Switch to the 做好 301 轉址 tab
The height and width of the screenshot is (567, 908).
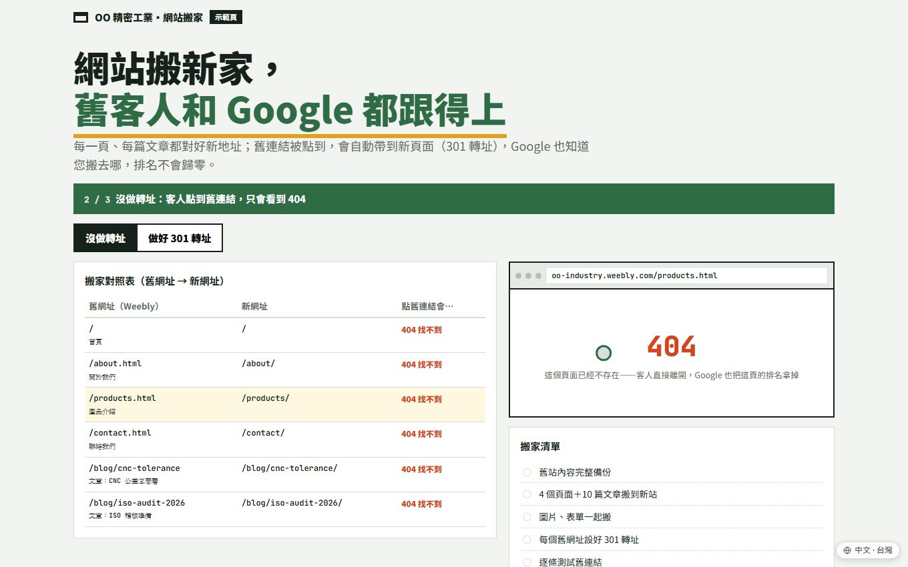coord(180,238)
